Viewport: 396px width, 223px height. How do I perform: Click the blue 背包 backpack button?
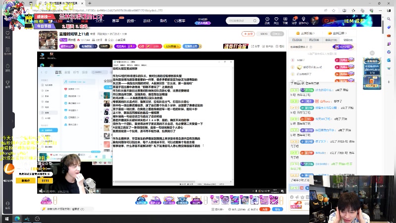278,209
